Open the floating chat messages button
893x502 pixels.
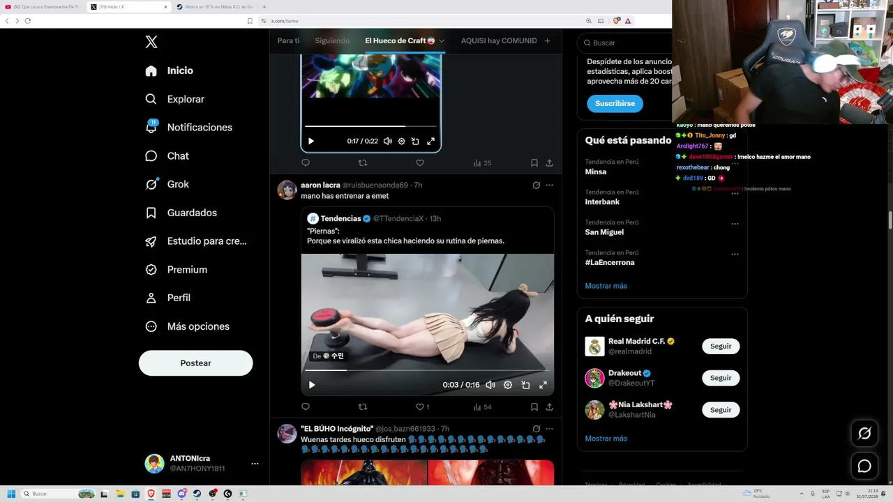coord(864,466)
